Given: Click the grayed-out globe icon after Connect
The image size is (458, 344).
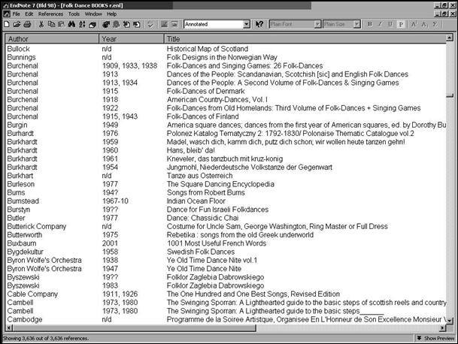Looking at the screenshot, I should (117, 24).
